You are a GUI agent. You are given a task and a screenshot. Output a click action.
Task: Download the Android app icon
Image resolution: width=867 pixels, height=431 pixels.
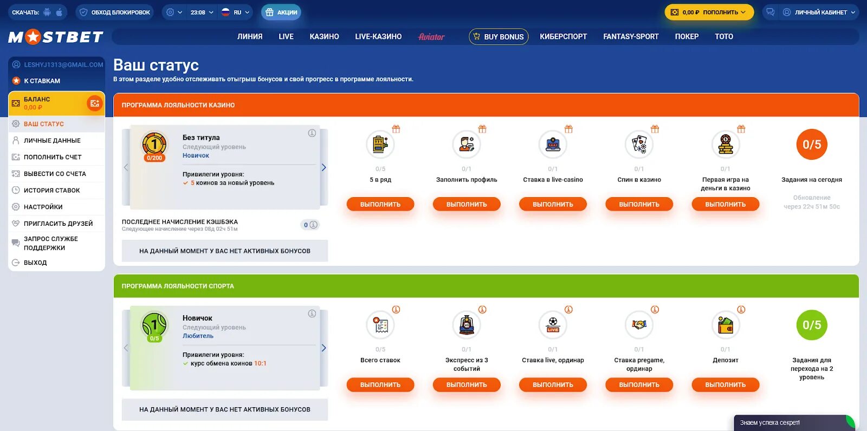pos(47,12)
